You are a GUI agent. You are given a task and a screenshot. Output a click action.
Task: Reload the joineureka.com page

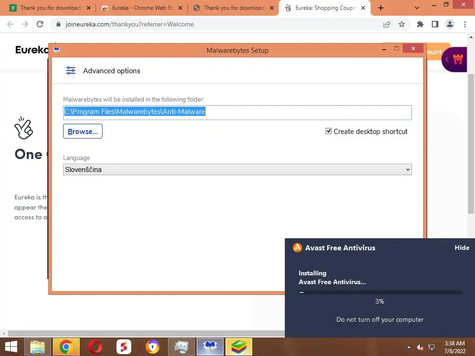pos(40,24)
